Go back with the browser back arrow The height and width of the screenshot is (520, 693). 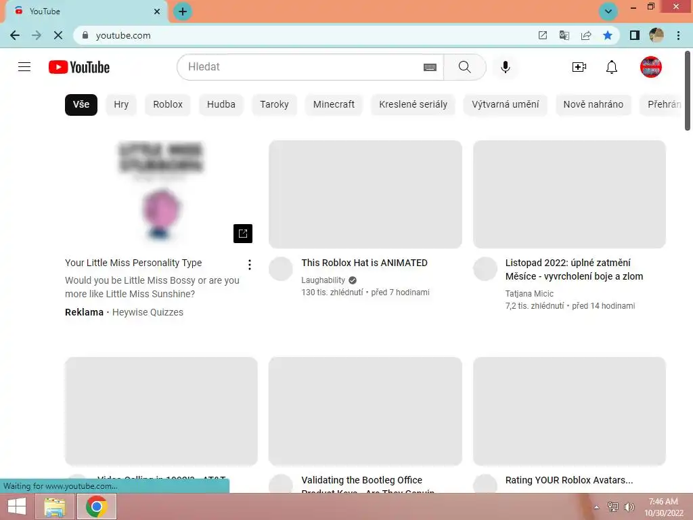(15, 35)
